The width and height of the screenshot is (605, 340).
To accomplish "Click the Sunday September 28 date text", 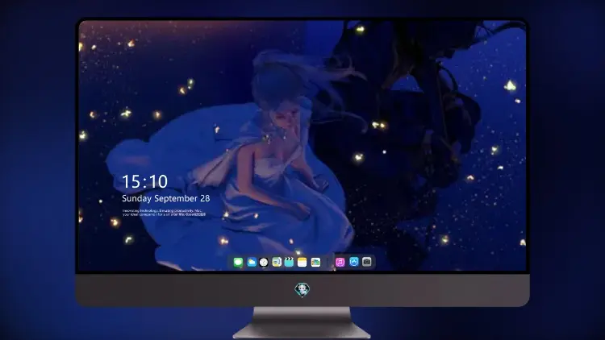I will (166, 198).
